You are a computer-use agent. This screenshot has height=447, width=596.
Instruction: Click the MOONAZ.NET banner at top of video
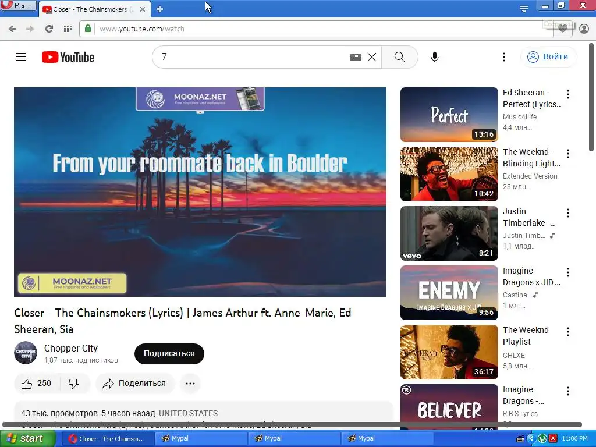[x=200, y=99]
